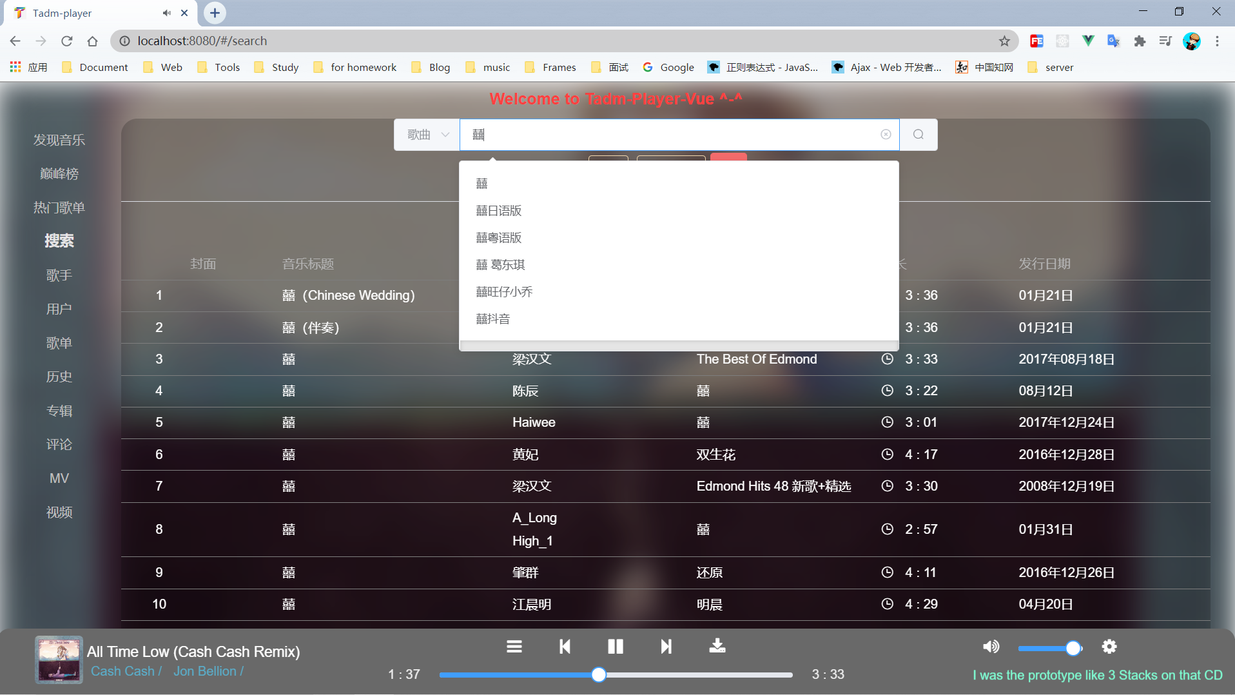Open browser home page
The height and width of the screenshot is (695, 1235).
[93, 41]
